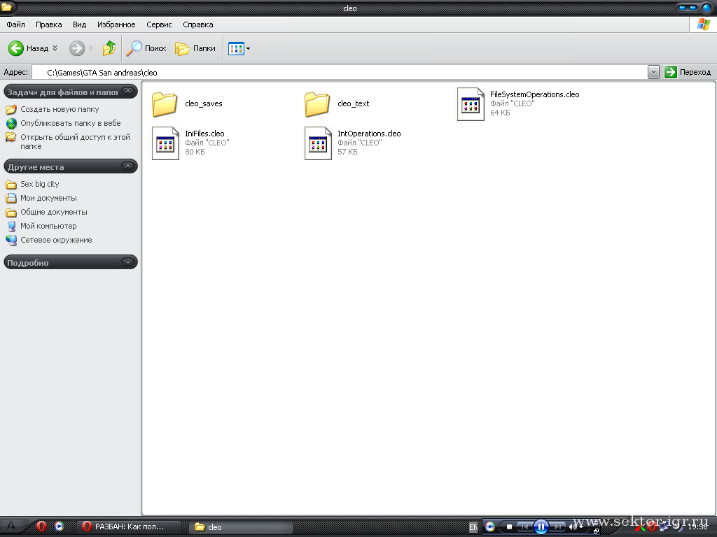Expand the address bar dropdown
This screenshot has height=537, width=717.
pos(653,72)
